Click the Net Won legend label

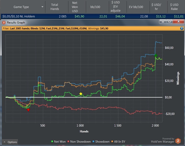[x=60, y=142]
